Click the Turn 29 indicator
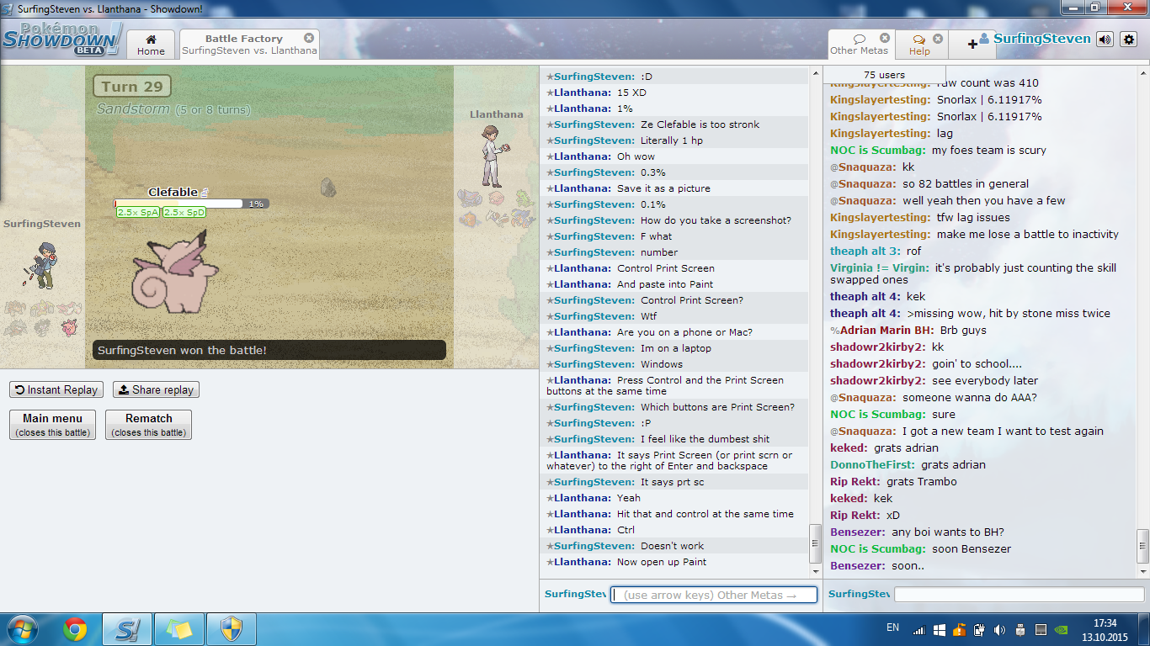 [x=132, y=87]
